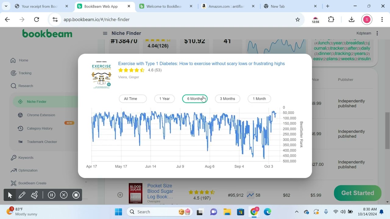This screenshot has height=219, width=390.
Task: Select the cursor pointer recording tool
Action: [10, 195]
